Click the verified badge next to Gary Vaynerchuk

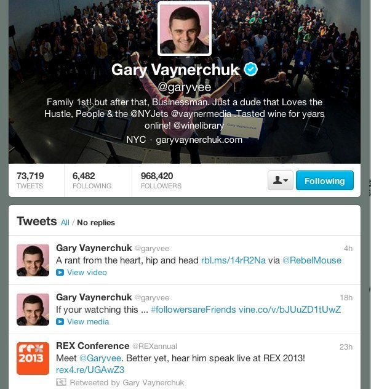click(251, 69)
